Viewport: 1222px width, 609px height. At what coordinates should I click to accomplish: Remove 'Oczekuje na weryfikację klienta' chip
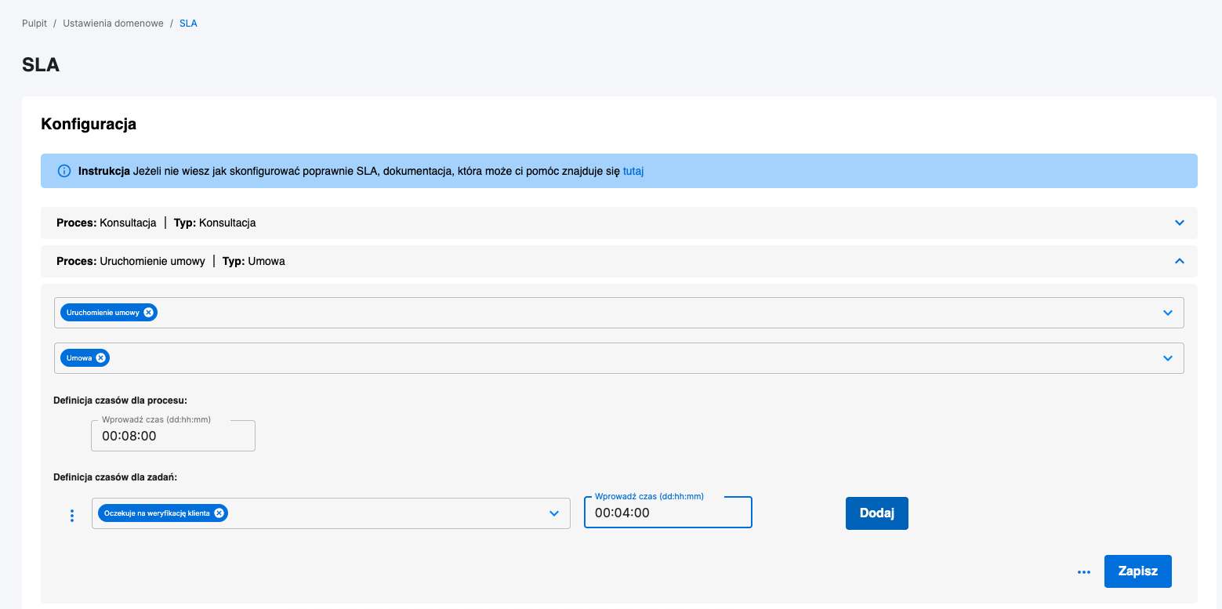tap(219, 513)
